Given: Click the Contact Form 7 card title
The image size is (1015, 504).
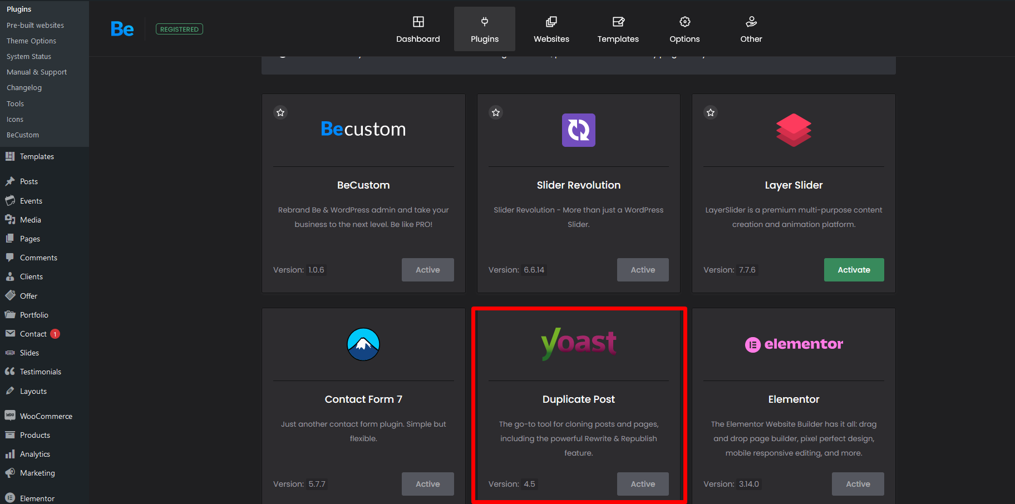Looking at the screenshot, I should coord(363,399).
